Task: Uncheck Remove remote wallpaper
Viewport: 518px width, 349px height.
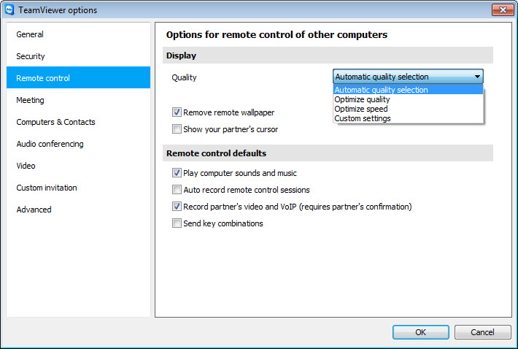Action: point(177,112)
